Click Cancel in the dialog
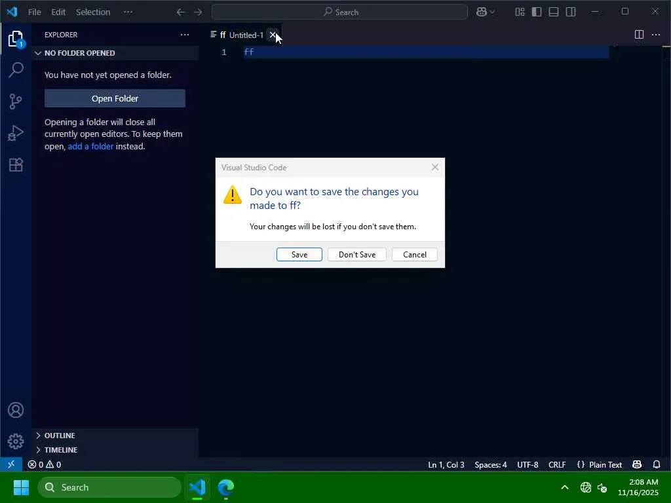The image size is (671, 503). tap(415, 255)
